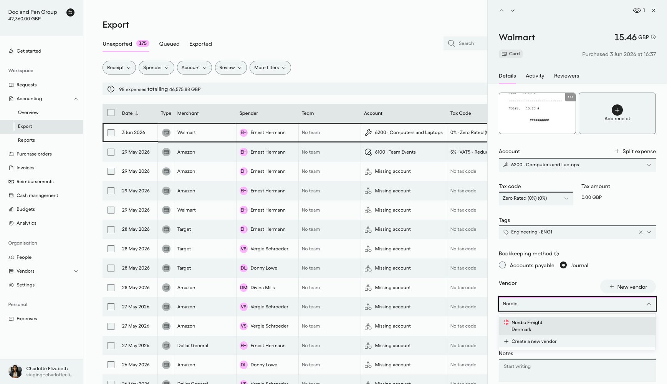Click Charlotte Elizabeth profile avatar

click(x=15, y=371)
